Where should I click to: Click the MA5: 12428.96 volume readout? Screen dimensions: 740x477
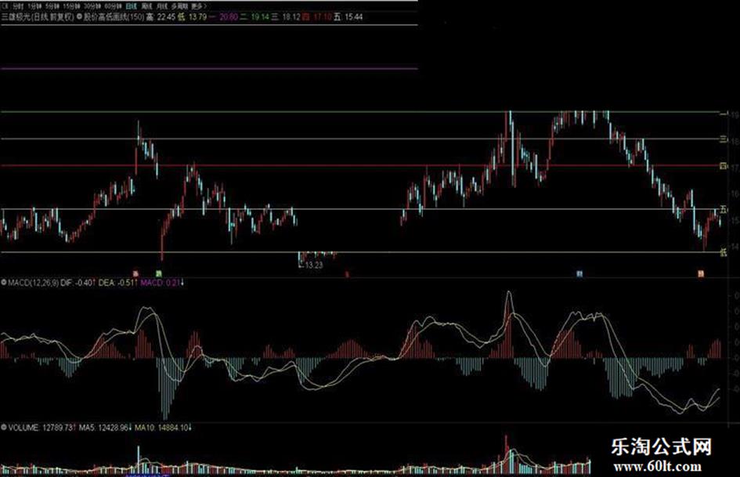point(105,428)
